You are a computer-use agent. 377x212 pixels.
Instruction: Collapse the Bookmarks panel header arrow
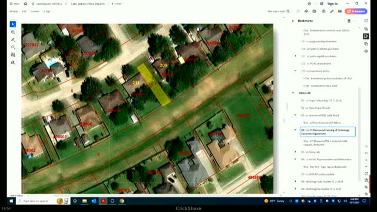[x=293, y=21]
